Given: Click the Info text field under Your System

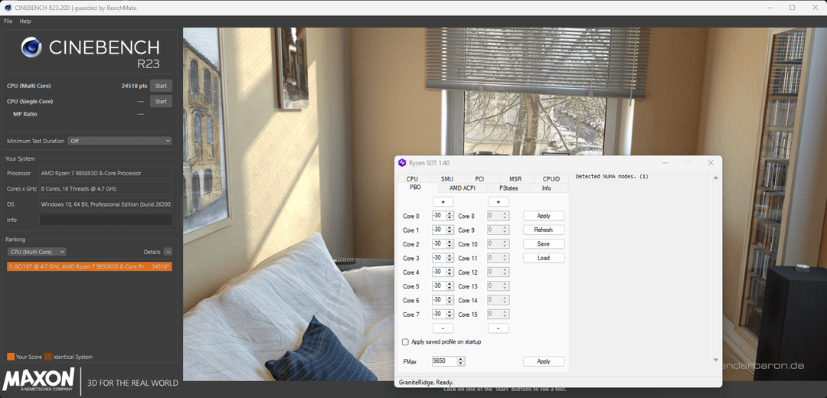Looking at the screenshot, I should 106,220.
